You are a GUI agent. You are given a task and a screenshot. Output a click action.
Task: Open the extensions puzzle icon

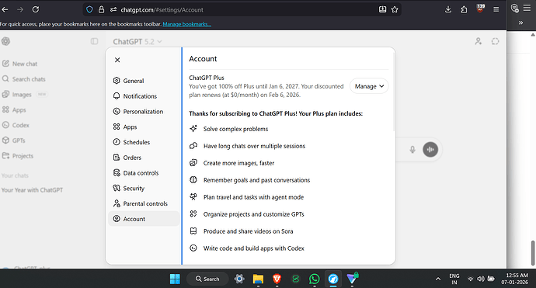(x=464, y=9)
